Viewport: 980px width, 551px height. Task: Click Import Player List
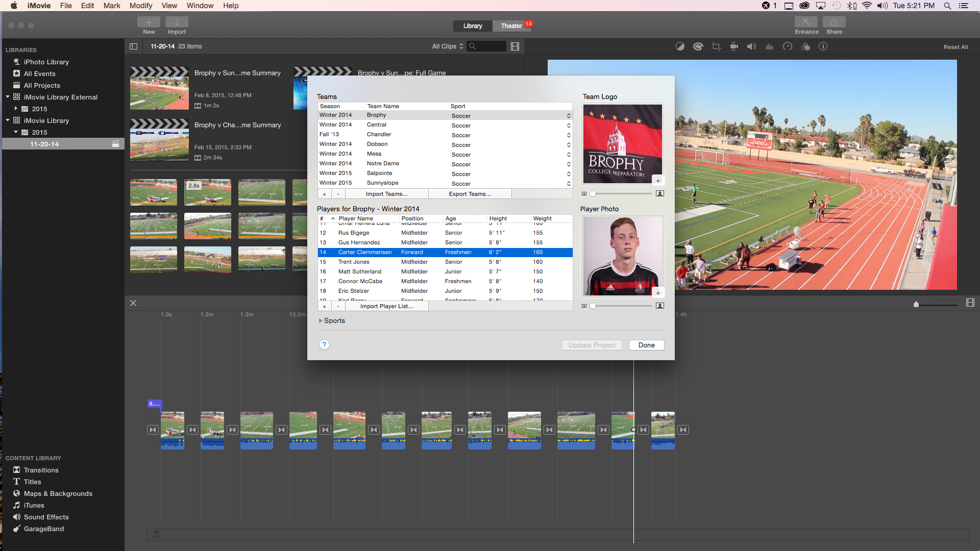(386, 306)
